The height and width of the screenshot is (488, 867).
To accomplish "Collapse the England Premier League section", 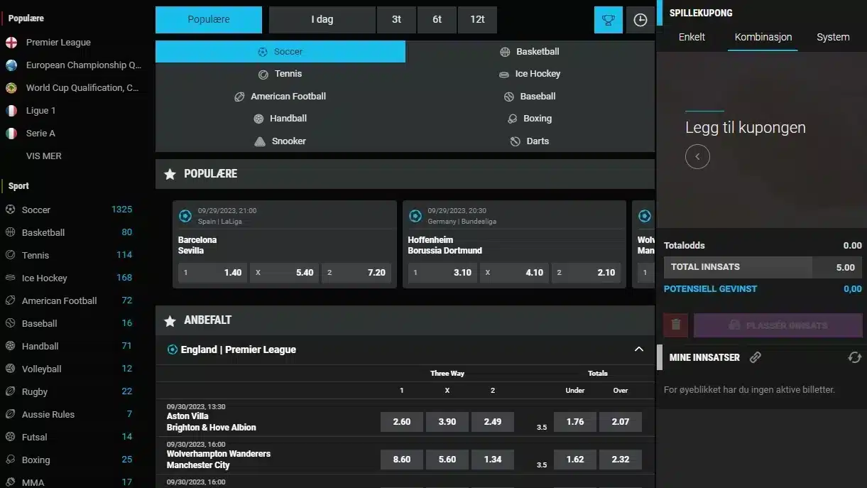I will pos(638,349).
